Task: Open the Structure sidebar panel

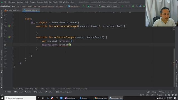Action: [2, 55]
